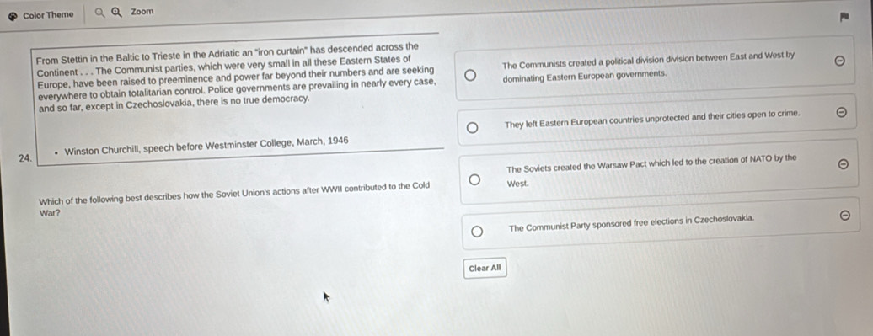Select radio for cities open to crime
This screenshot has height=336, width=873.
click(472, 129)
